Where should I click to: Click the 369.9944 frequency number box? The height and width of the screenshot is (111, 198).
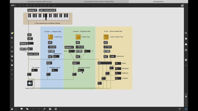click(52, 47)
